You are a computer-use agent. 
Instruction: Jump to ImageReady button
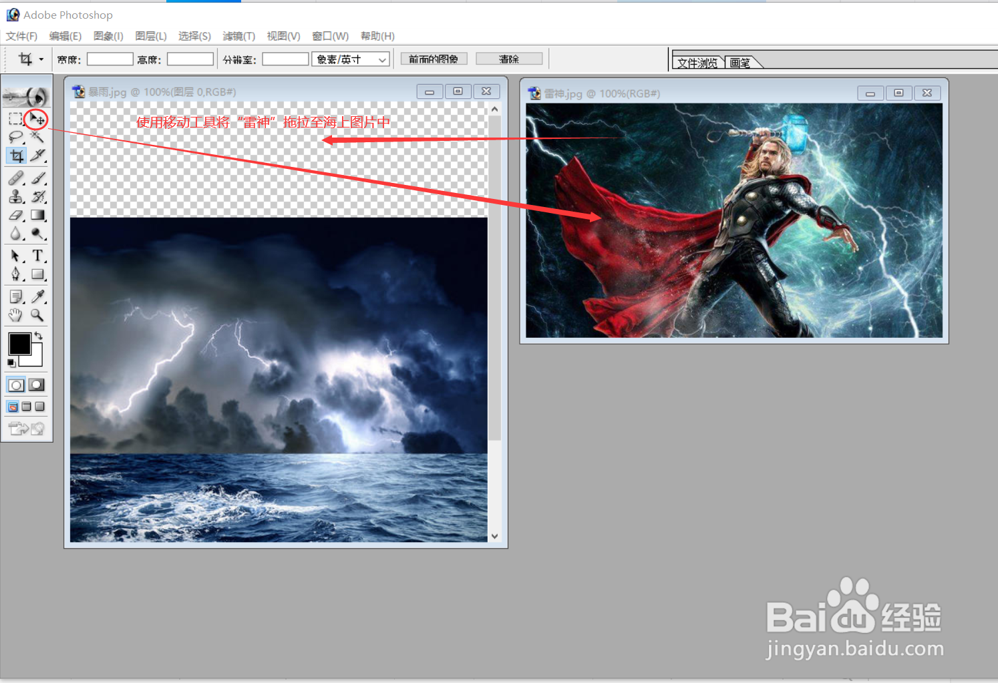[26, 429]
